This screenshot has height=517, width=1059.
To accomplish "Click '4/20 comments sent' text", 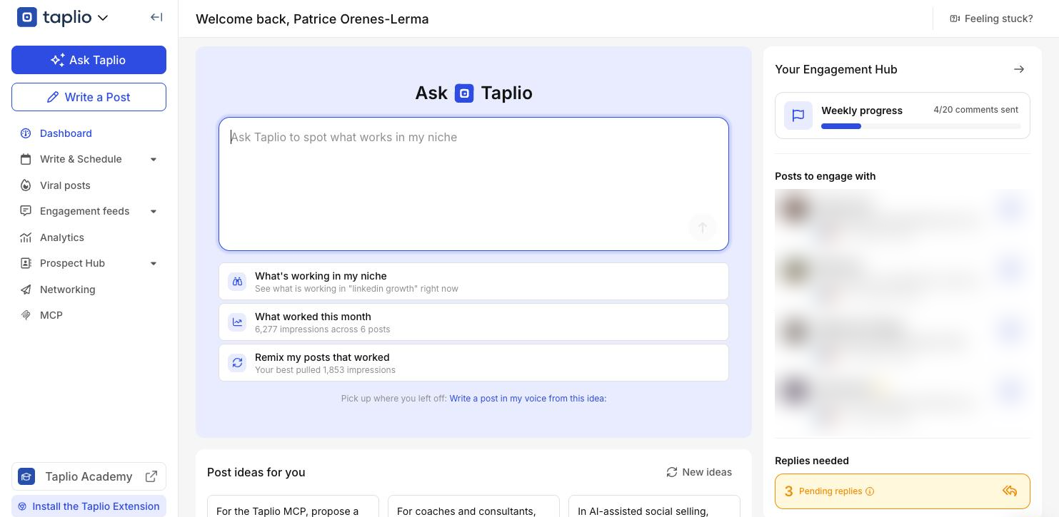I will click(x=975, y=110).
